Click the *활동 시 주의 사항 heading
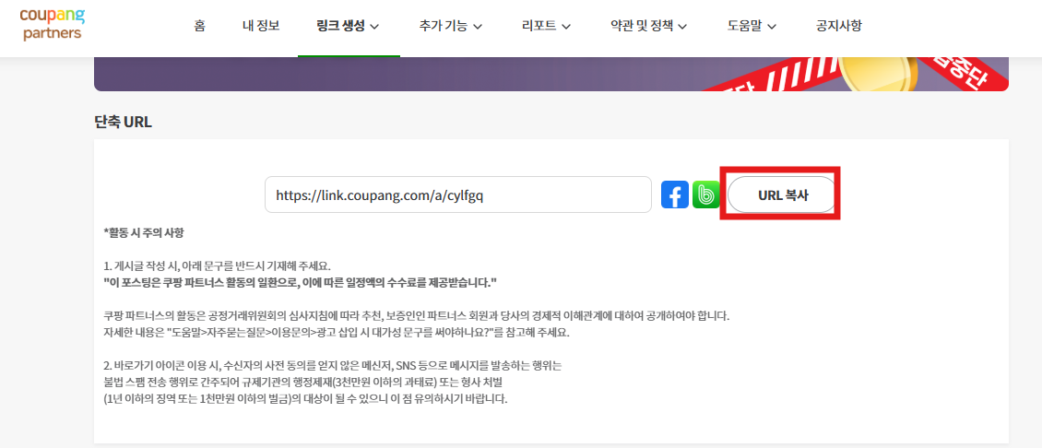 coord(144,233)
